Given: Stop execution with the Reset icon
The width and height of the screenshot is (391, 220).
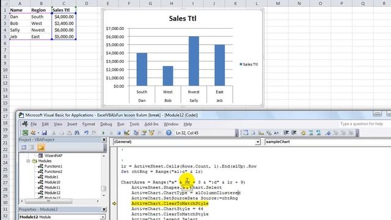Looking at the screenshot, I should pyautogui.click(x=119, y=133).
